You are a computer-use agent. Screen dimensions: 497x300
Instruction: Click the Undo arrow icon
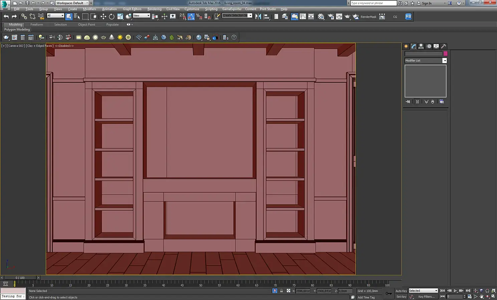click(x=6, y=16)
